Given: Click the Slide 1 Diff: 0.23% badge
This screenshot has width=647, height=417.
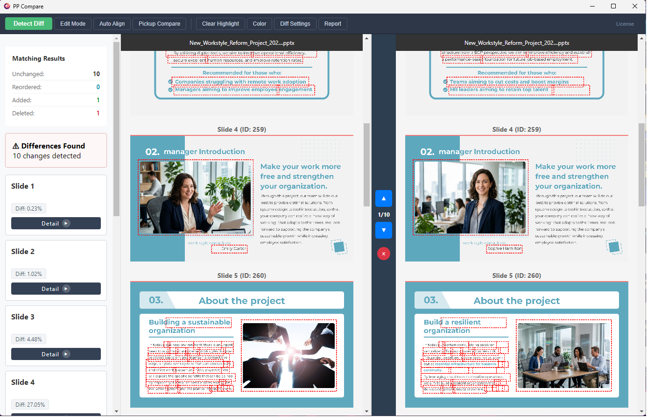Looking at the screenshot, I should tap(28, 209).
